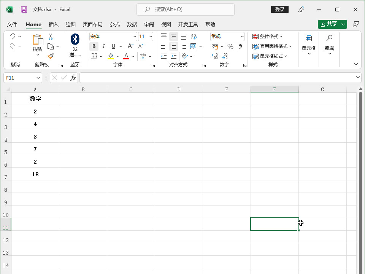Toggle Underline formatting
The image size is (365, 274).
(x=113, y=46)
